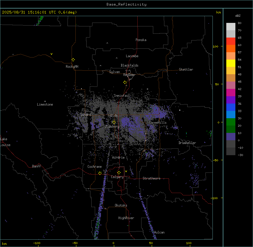Click the 80 value in dBZ legend

[239, 23]
